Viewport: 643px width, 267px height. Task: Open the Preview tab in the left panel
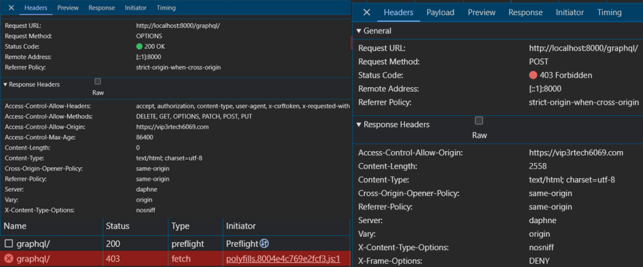point(68,8)
